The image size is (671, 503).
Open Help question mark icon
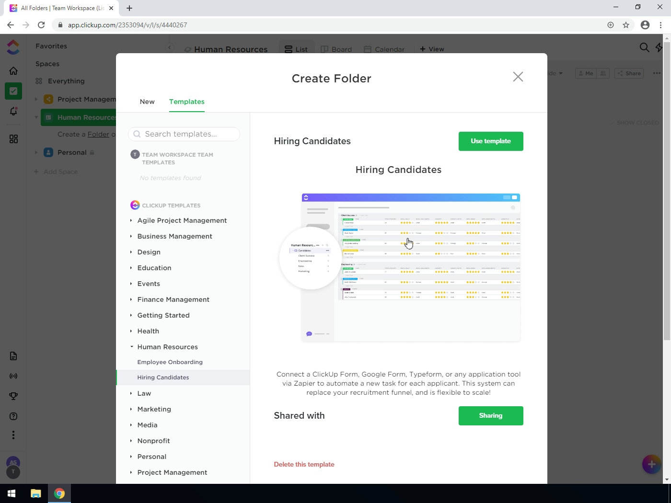(13, 416)
